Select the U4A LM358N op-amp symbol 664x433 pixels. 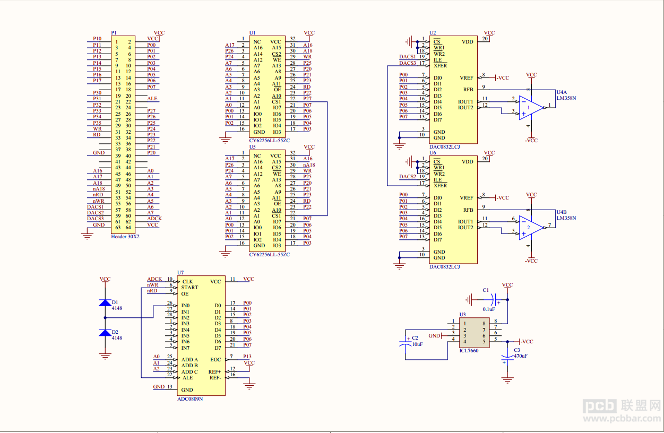tap(532, 107)
